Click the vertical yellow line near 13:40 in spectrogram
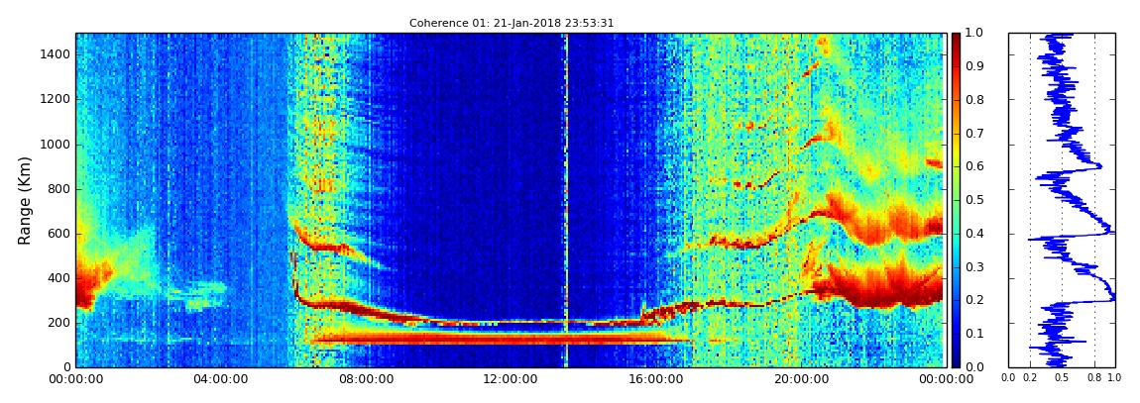This screenshot has height=403, width=1140. [x=566, y=200]
